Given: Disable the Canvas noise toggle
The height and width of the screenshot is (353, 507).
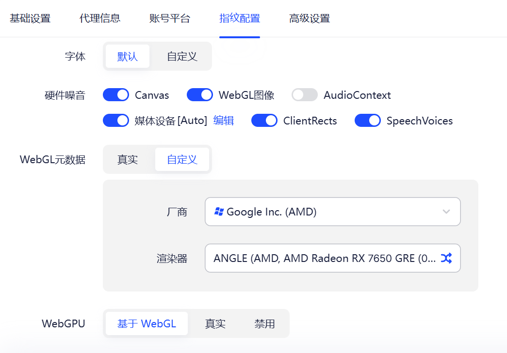Looking at the screenshot, I should [x=116, y=95].
